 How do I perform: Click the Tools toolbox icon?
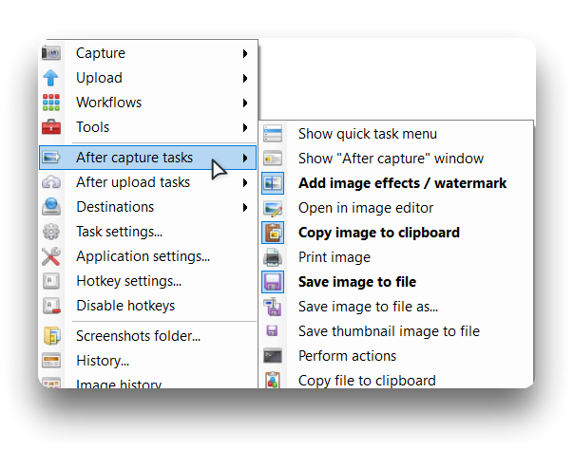pos(52,127)
